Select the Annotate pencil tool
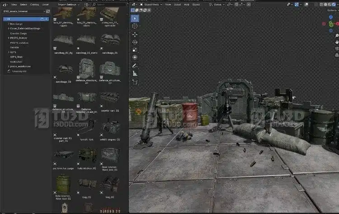 135,65
